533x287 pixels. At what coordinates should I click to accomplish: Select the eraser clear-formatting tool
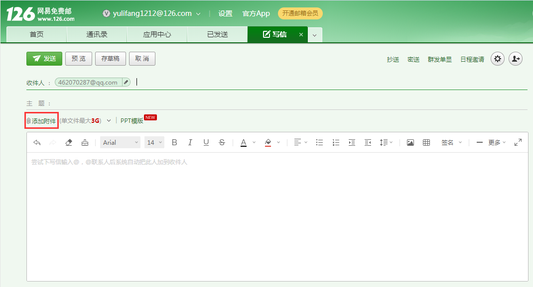coord(69,143)
